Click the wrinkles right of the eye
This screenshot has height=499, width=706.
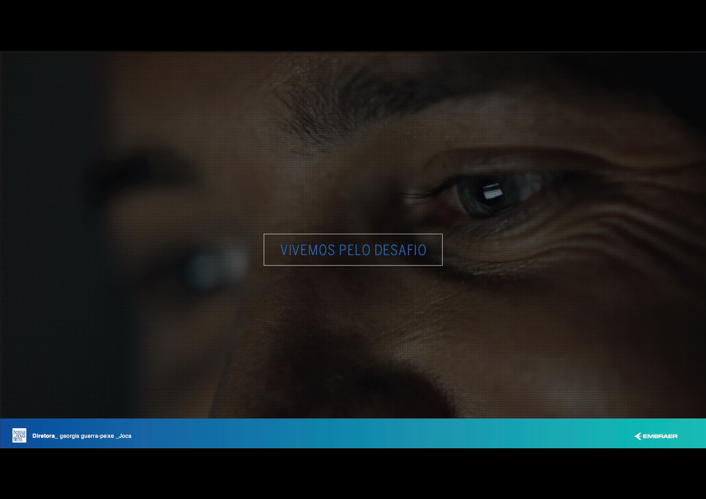[x=604, y=217]
